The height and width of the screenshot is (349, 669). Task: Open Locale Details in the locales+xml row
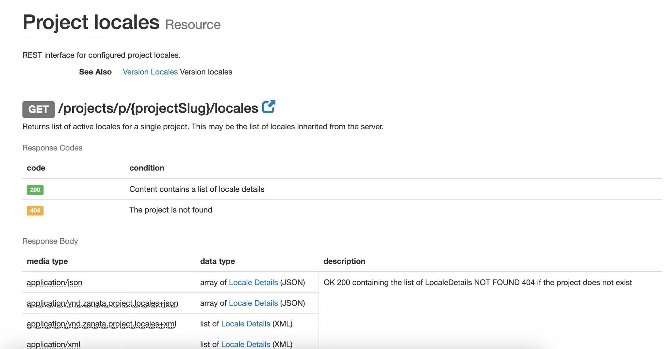click(x=246, y=324)
